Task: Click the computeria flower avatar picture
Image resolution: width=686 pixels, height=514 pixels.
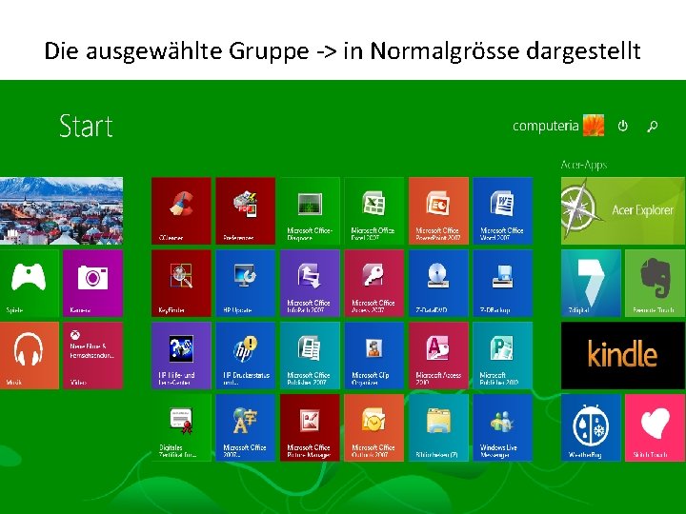Action: pyautogui.click(x=594, y=126)
